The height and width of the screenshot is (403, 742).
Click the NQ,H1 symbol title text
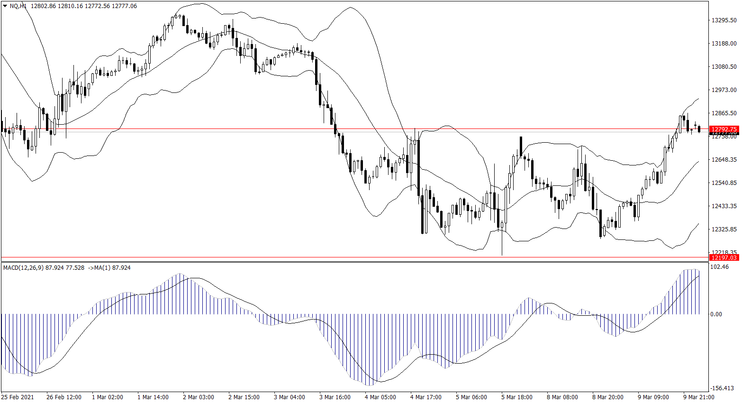tap(18, 6)
